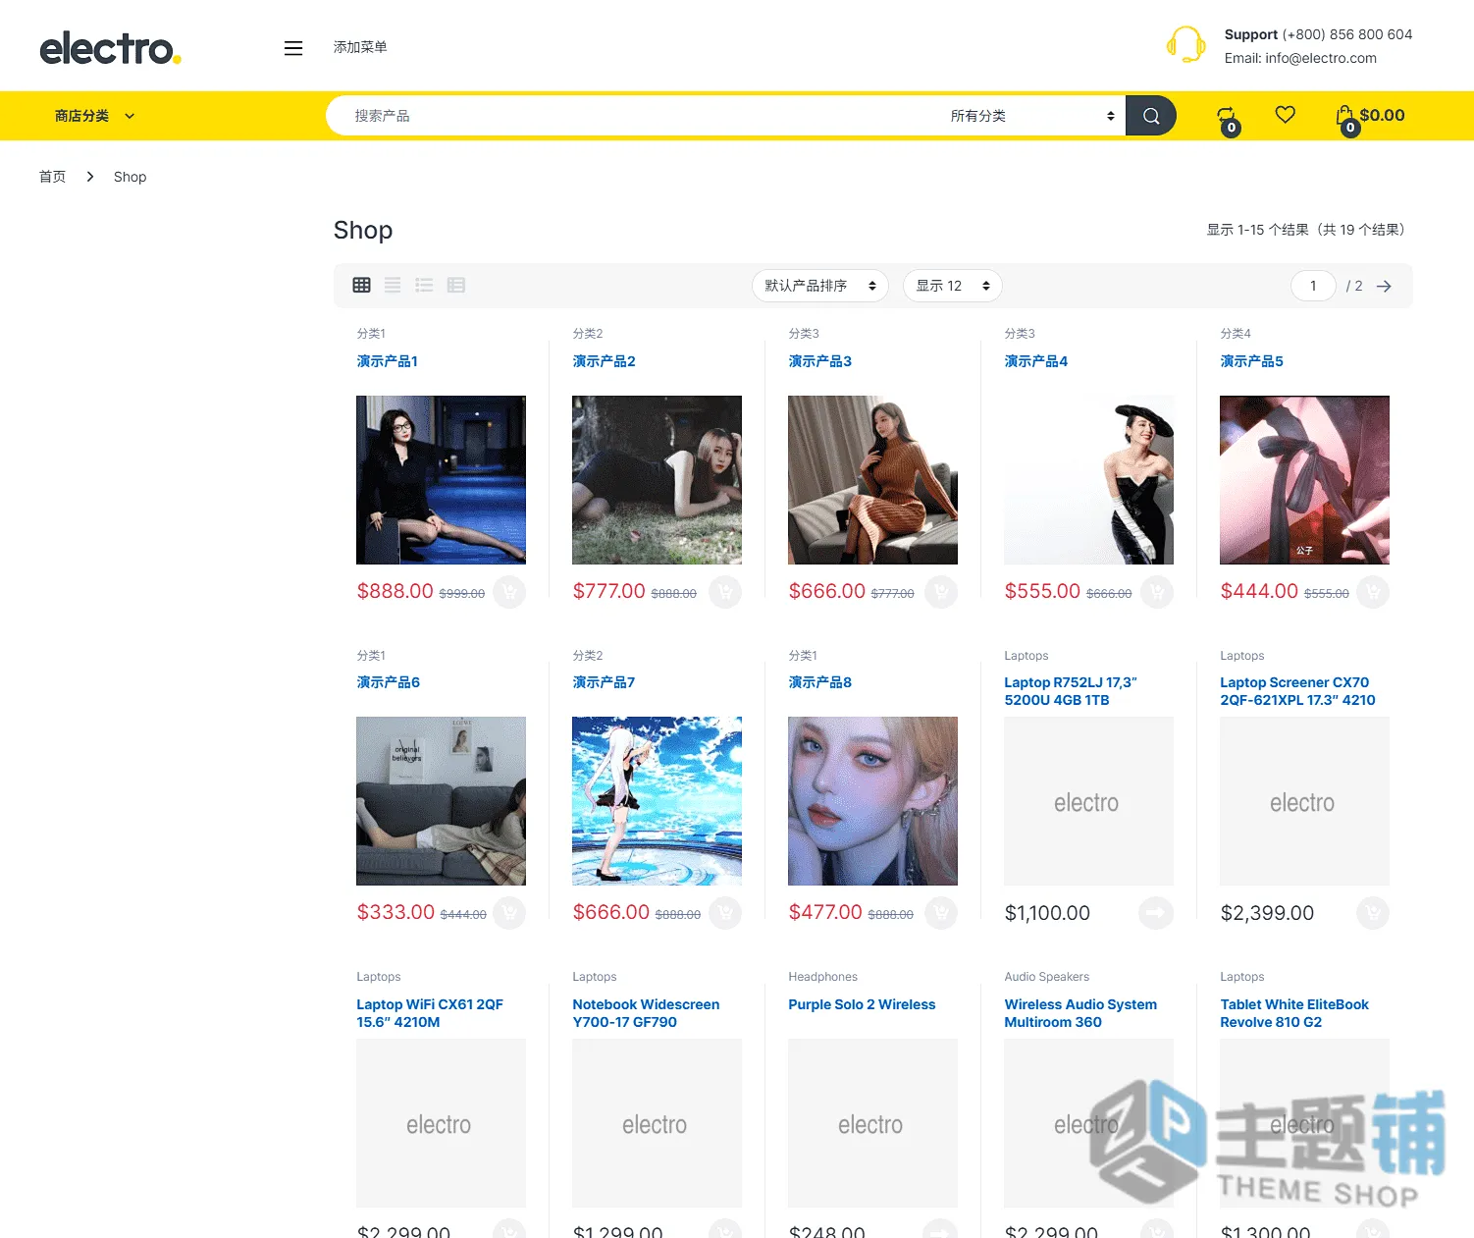Image resolution: width=1474 pixels, height=1238 pixels.
Task: Open 演示产品6 product title
Action: (389, 682)
